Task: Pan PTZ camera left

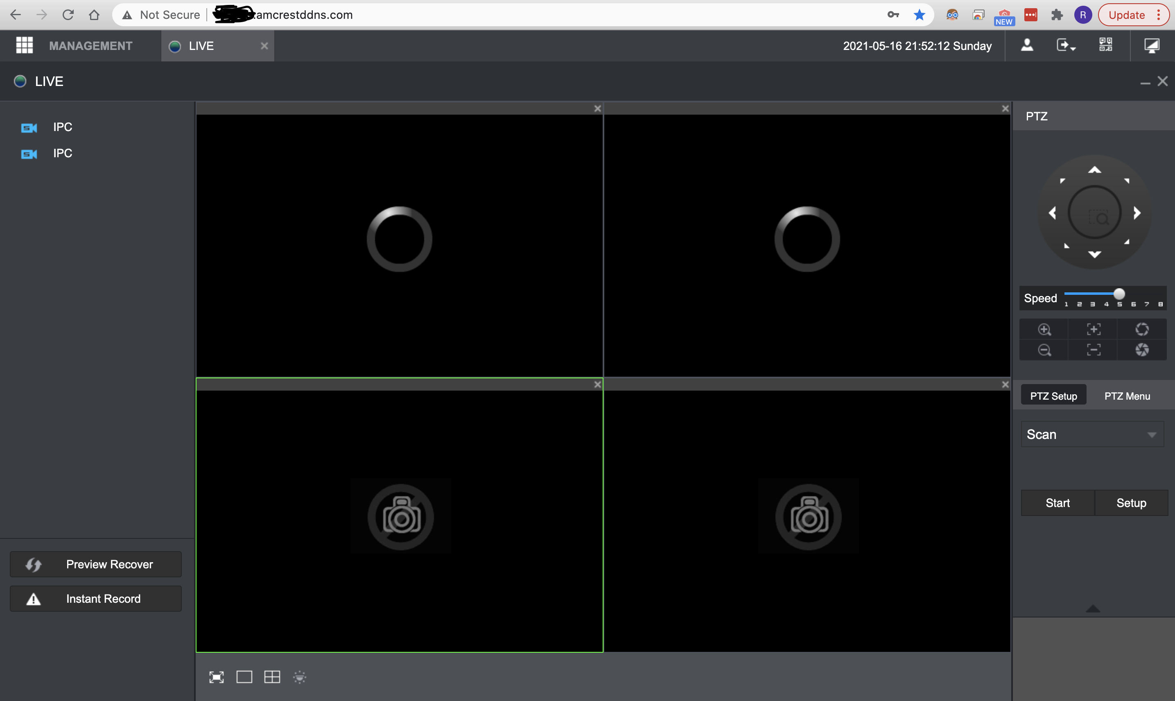Action: [1053, 213]
